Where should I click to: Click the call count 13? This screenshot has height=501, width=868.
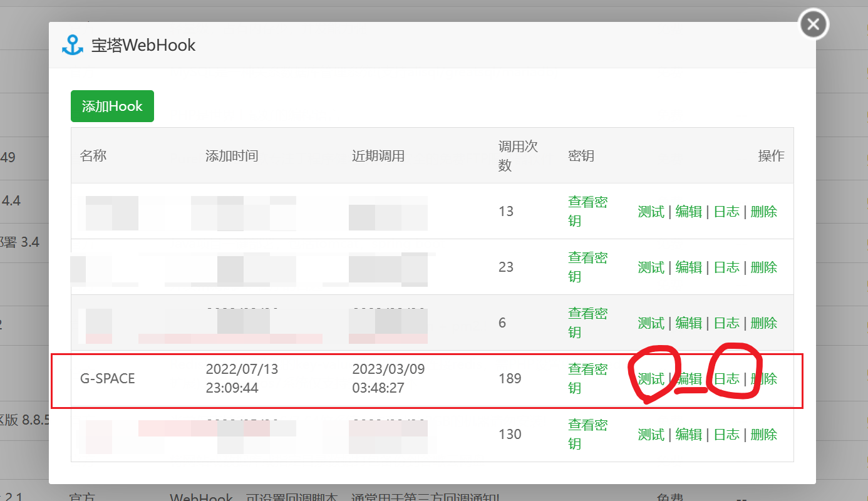coord(506,211)
